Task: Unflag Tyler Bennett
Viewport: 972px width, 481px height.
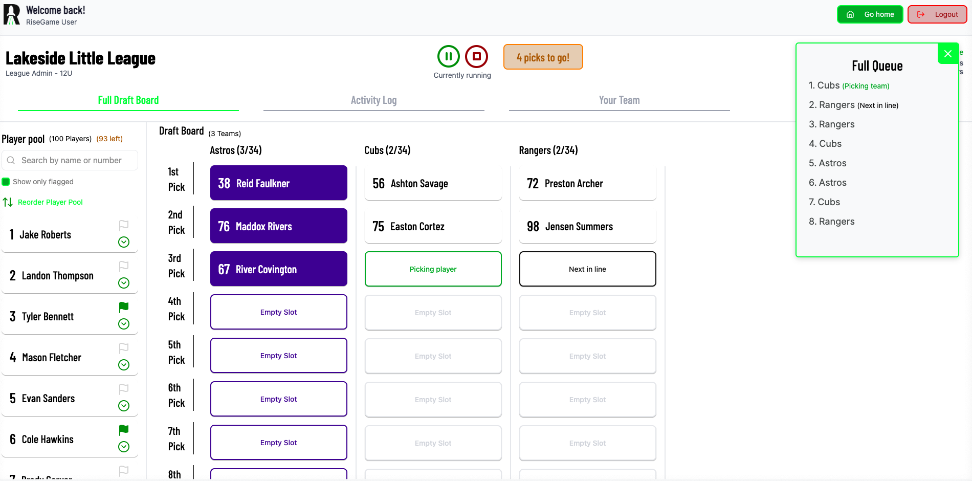Action: [x=124, y=307]
